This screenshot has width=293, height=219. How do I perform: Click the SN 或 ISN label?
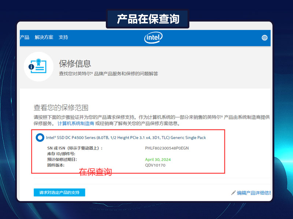pyautogui.click(x=75, y=148)
